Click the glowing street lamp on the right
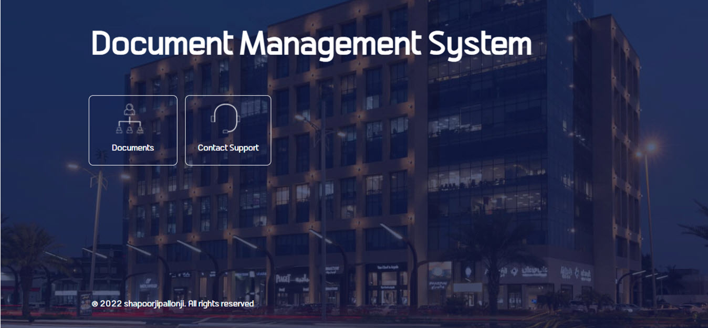Viewport: 708px width, 328px height. (651, 147)
